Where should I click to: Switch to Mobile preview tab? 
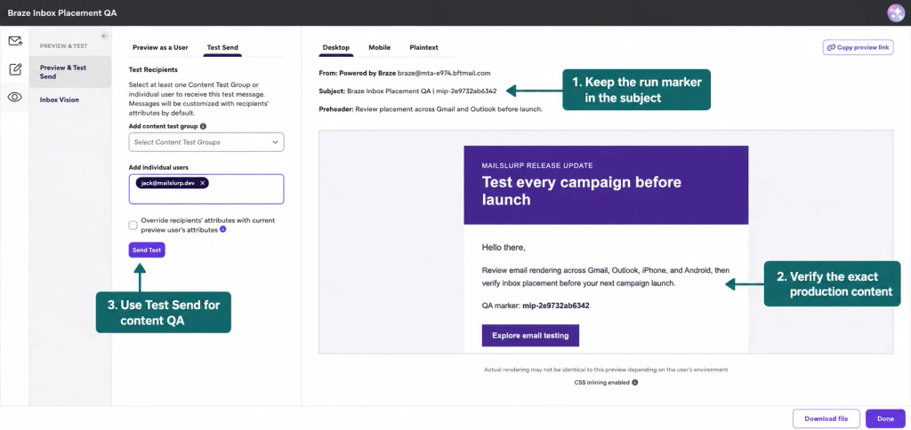click(379, 48)
